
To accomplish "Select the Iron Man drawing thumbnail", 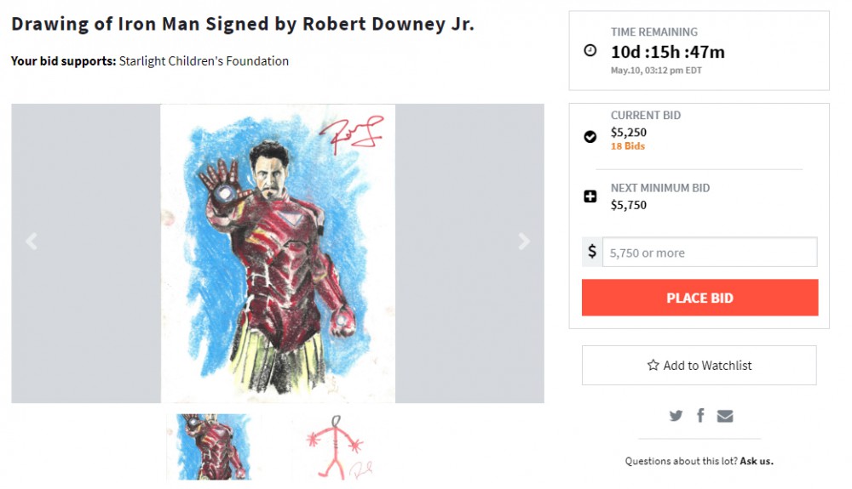I will tap(215, 447).
